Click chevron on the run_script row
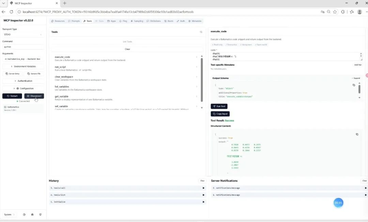The width and height of the screenshot is (368, 222). (197, 67)
